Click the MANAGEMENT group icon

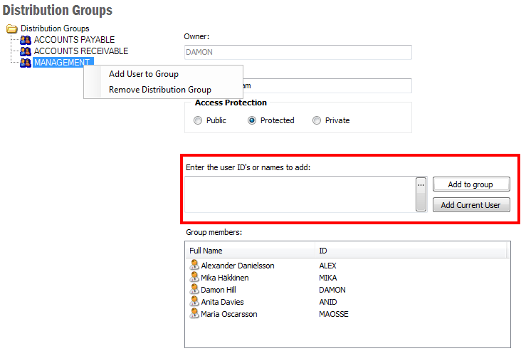[x=26, y=63]
